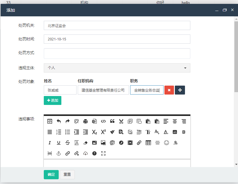The width and height of the screenshot is (238, 184).
Task: Insert blockquote with the quote icon
Action: click(x=112, y=121)
